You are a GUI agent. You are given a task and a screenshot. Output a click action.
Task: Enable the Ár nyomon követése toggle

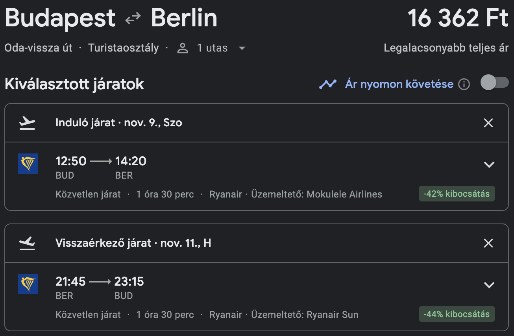click(494, 83)
